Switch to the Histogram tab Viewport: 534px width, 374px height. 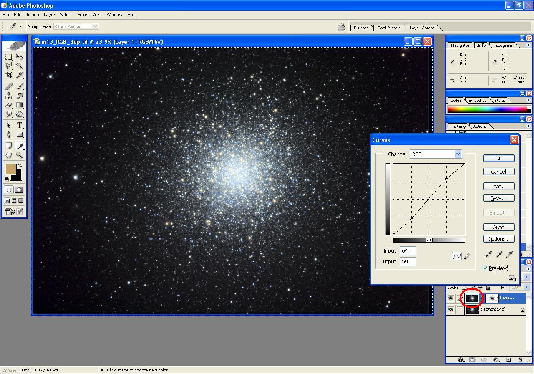pos(502,45)
